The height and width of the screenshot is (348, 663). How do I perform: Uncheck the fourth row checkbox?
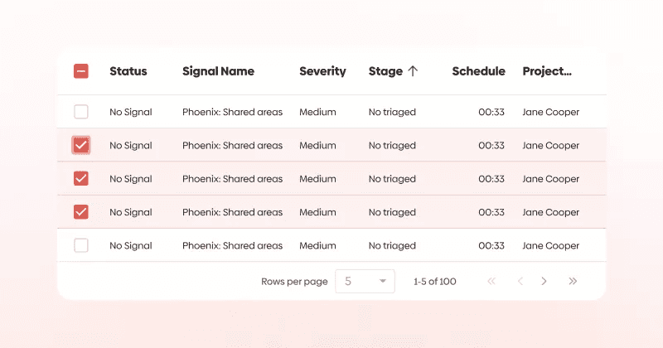click(x=81, y=212)
